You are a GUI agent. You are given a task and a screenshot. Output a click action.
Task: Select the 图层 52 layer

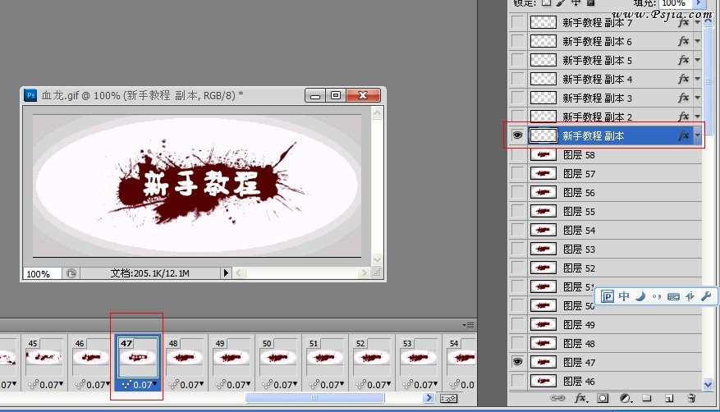tap(615, 268)
